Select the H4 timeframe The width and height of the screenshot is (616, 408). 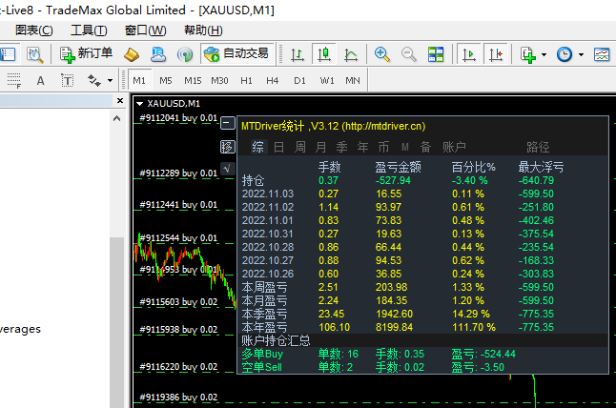[273, 80]
